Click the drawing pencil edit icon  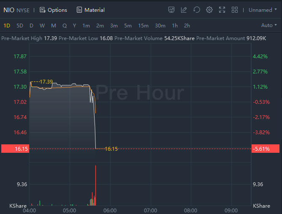click(184, 10)
